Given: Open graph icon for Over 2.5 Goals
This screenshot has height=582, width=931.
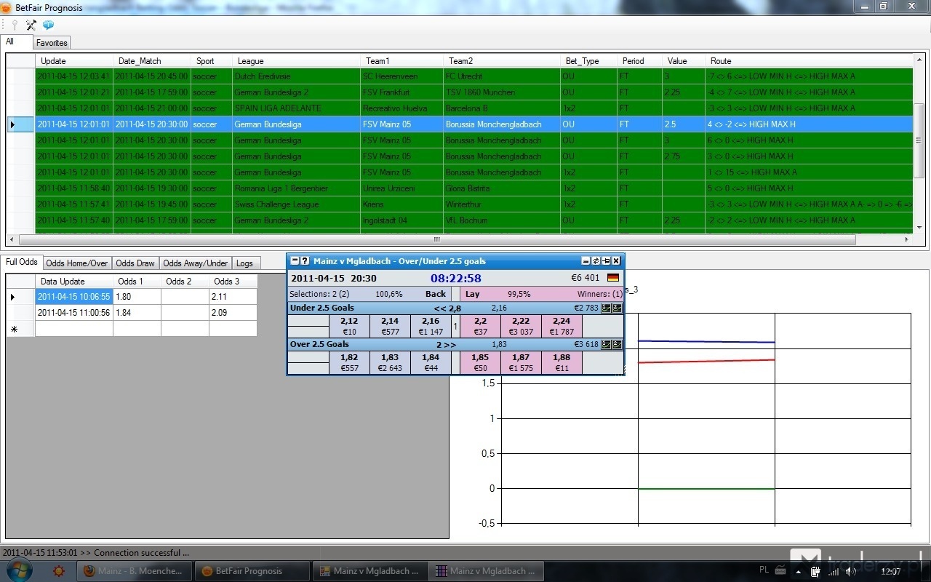Looking at the screenshot, I should coord(607,344).
